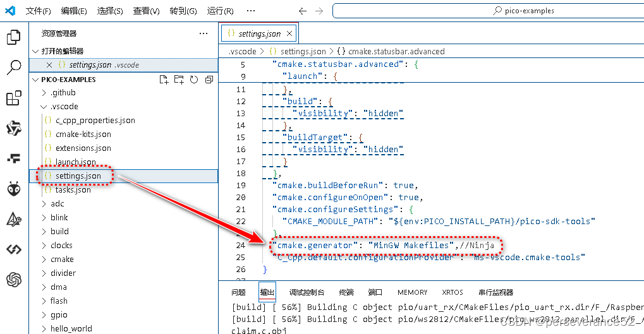
Task: Expand the gpio folder
Action: point(44,314)
